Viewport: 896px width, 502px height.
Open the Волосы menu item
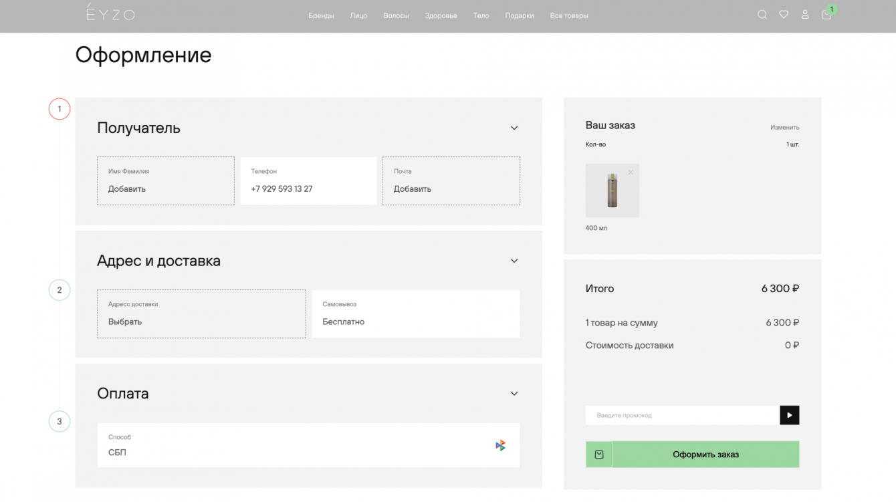coord(396,15)
